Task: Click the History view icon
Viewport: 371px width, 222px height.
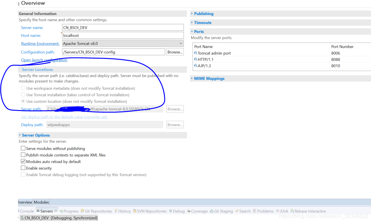Action: tap(116, 211)
